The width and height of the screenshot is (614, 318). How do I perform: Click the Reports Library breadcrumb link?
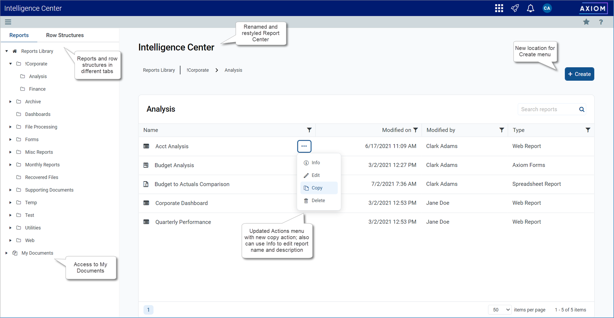[x=159, y=70]
